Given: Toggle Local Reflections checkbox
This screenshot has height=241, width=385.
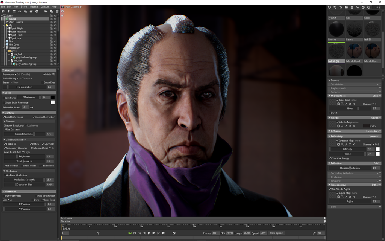Looking at the screenshot, I should click(x=4, y=117).
